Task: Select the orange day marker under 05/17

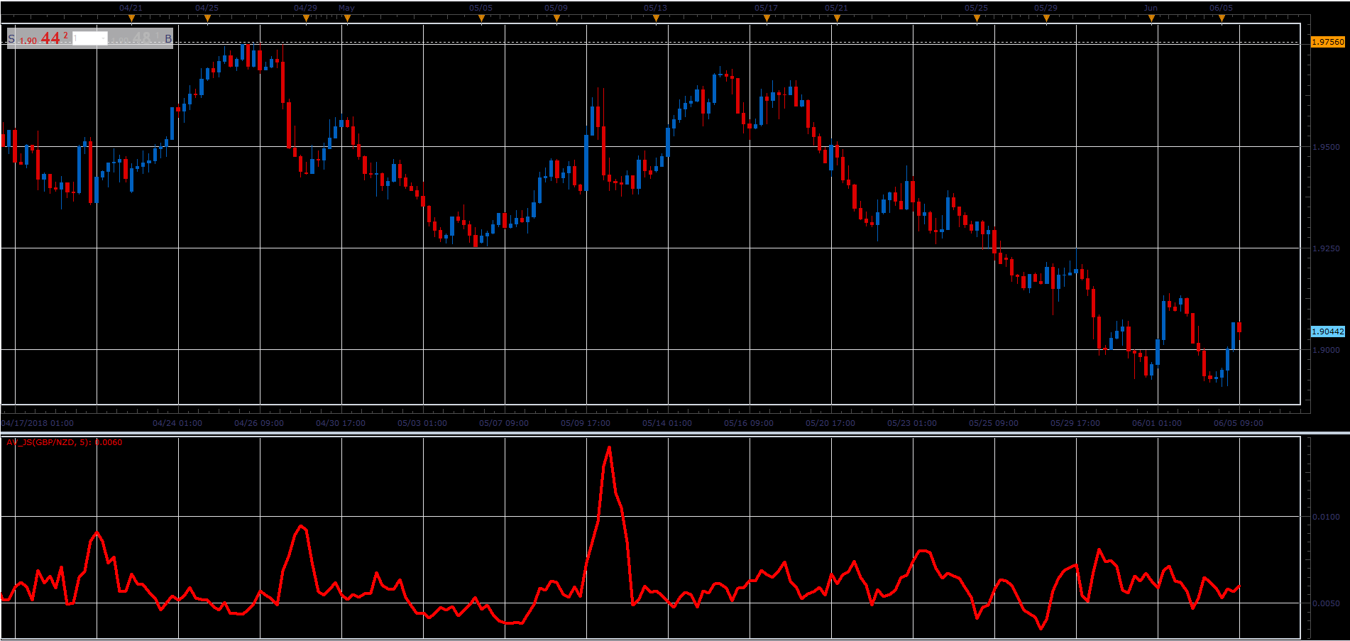Action: tap(767, 19)
